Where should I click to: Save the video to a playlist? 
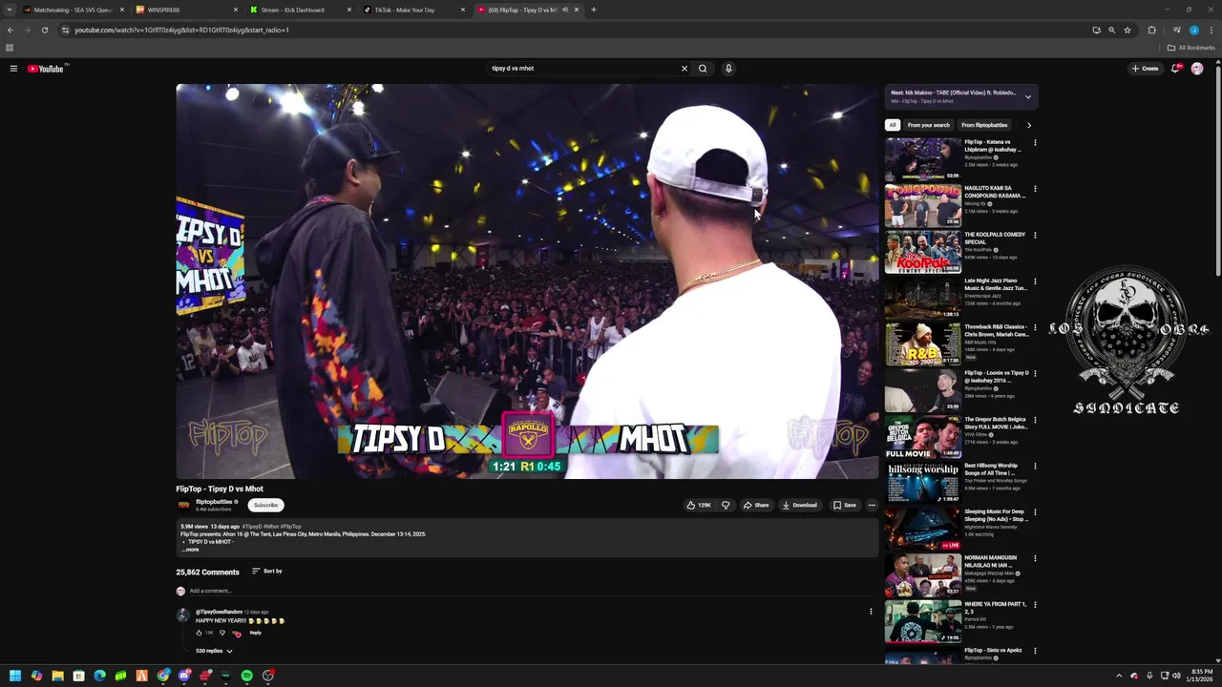click(x=845, y=505)
